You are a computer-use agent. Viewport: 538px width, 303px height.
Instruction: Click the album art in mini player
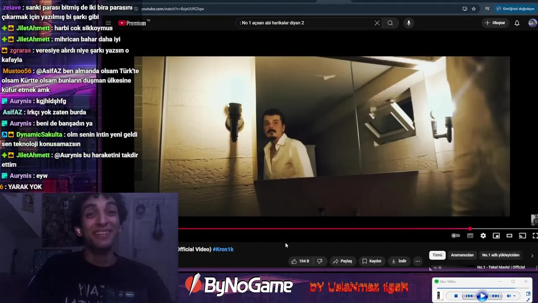tap(438, 296)
